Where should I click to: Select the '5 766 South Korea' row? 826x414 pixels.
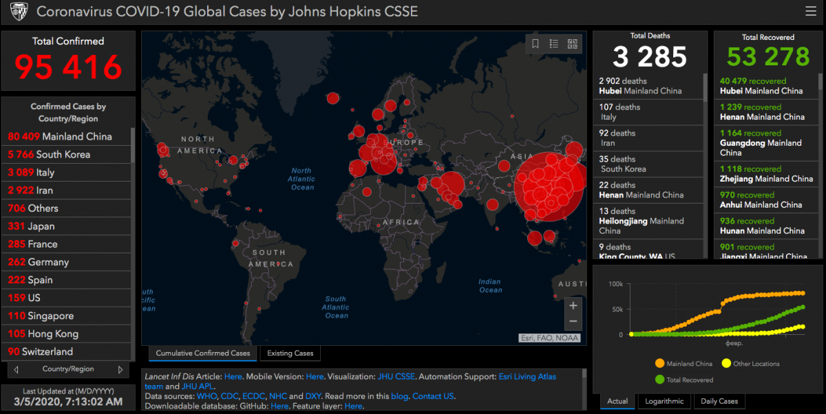pyautogui.click(x=67, y=154)
